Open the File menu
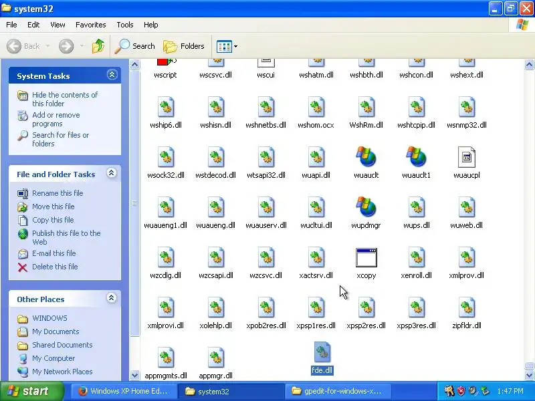Viewport: 535px width, 401px height. click(x=11, y=25)
